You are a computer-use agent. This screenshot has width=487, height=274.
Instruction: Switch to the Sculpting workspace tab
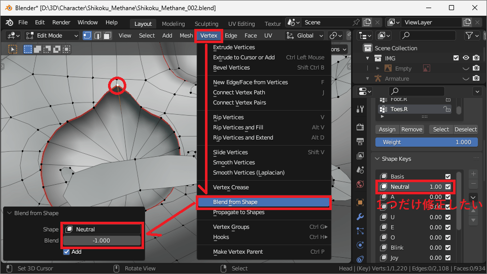pyautogui.click(x=206, y=24)
